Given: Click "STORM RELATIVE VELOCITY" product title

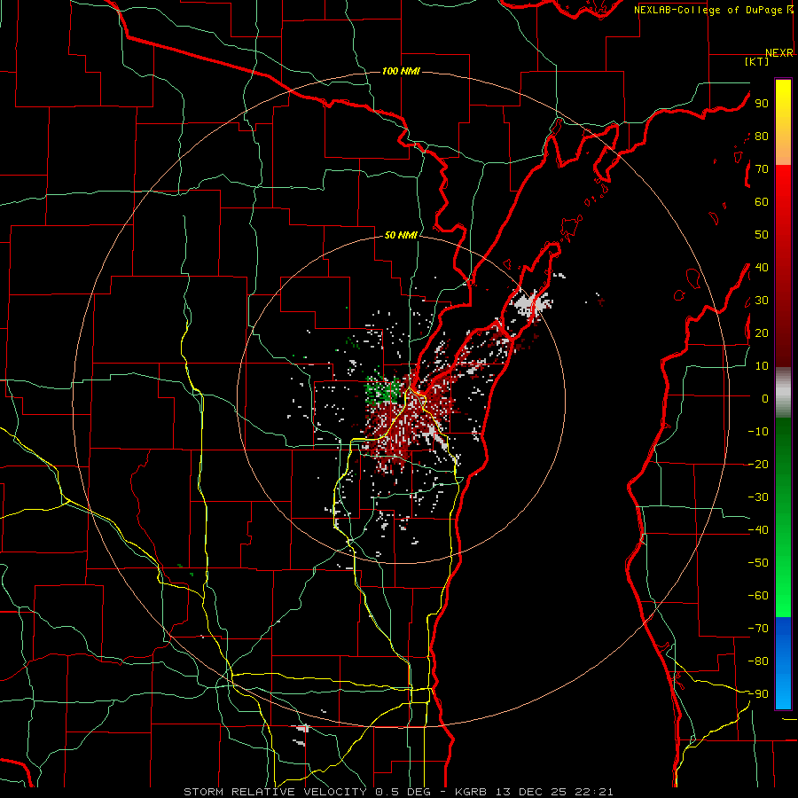Looking at the screenshot, I should click(x=275, y=792).
